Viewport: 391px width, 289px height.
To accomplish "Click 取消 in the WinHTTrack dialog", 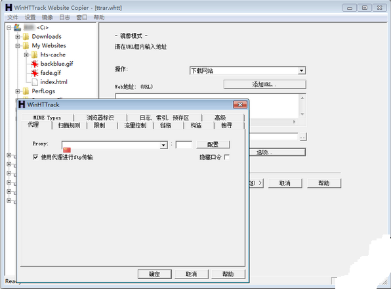I will coord(192,274).
